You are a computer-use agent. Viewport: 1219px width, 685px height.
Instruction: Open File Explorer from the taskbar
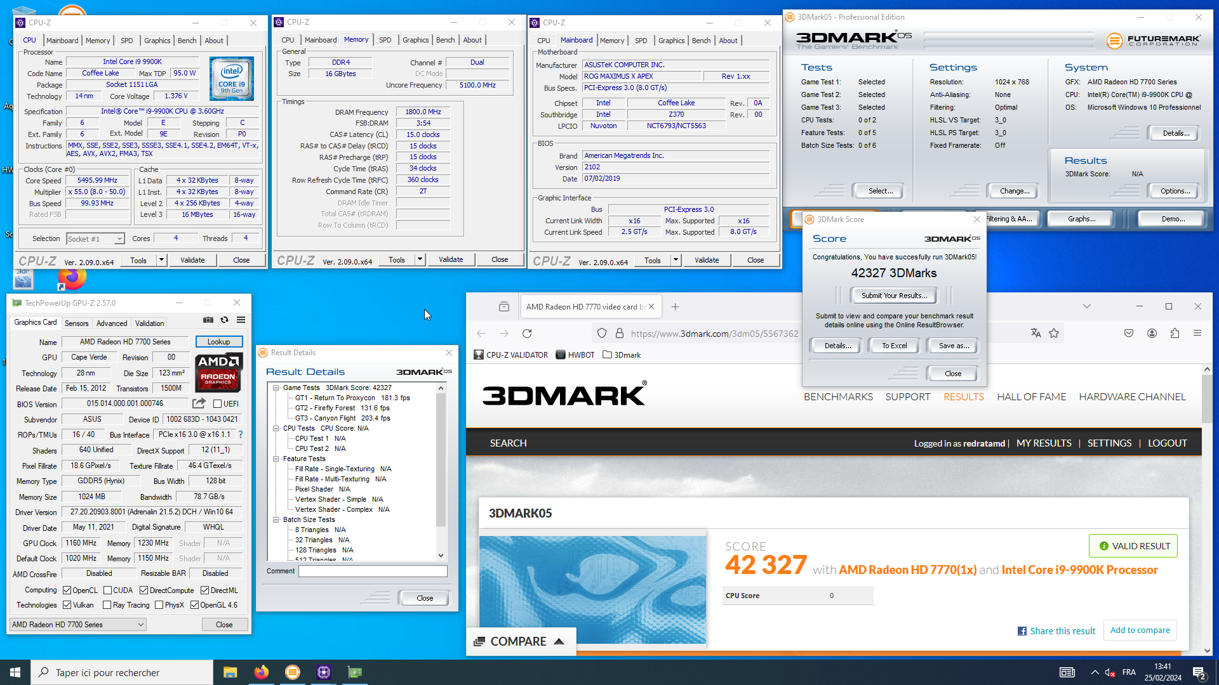(230, 672)
